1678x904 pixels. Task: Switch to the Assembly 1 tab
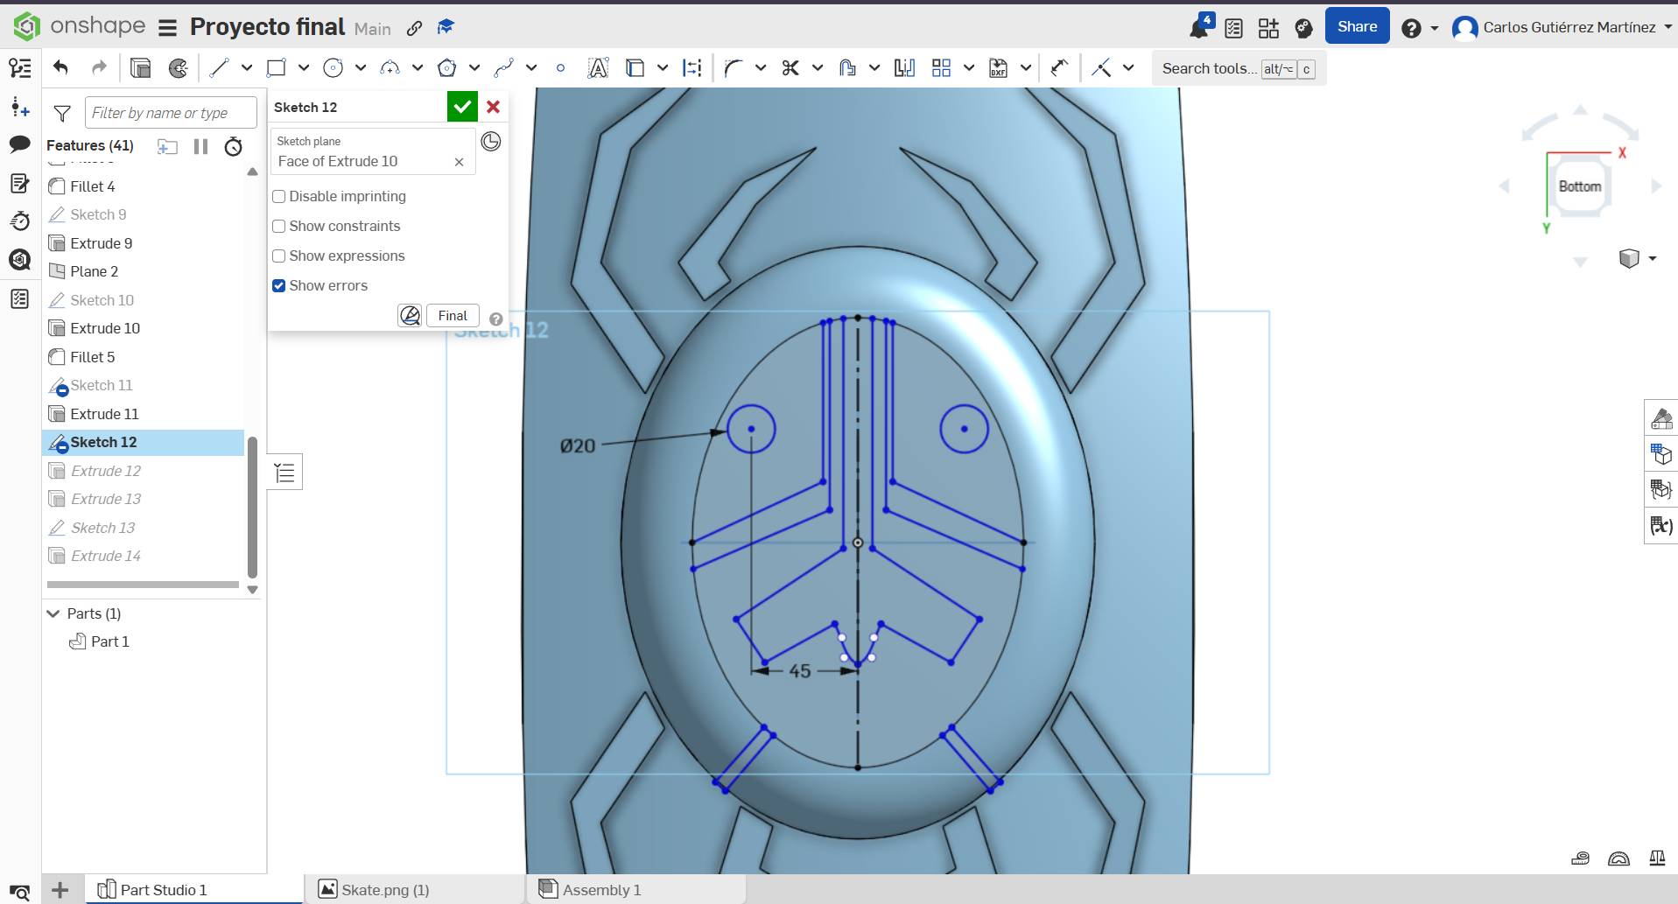tap(600, 889)
